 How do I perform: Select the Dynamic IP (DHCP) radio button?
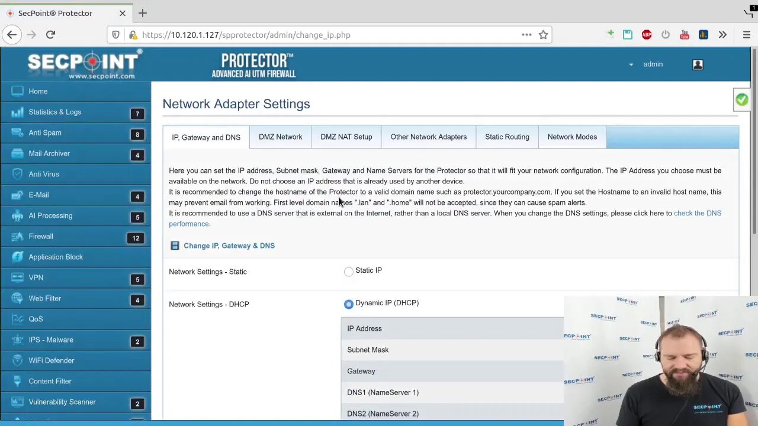tap(349, 304)
